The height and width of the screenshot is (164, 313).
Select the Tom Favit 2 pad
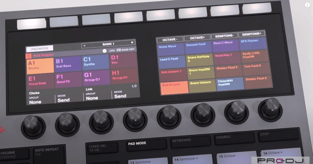257,69
